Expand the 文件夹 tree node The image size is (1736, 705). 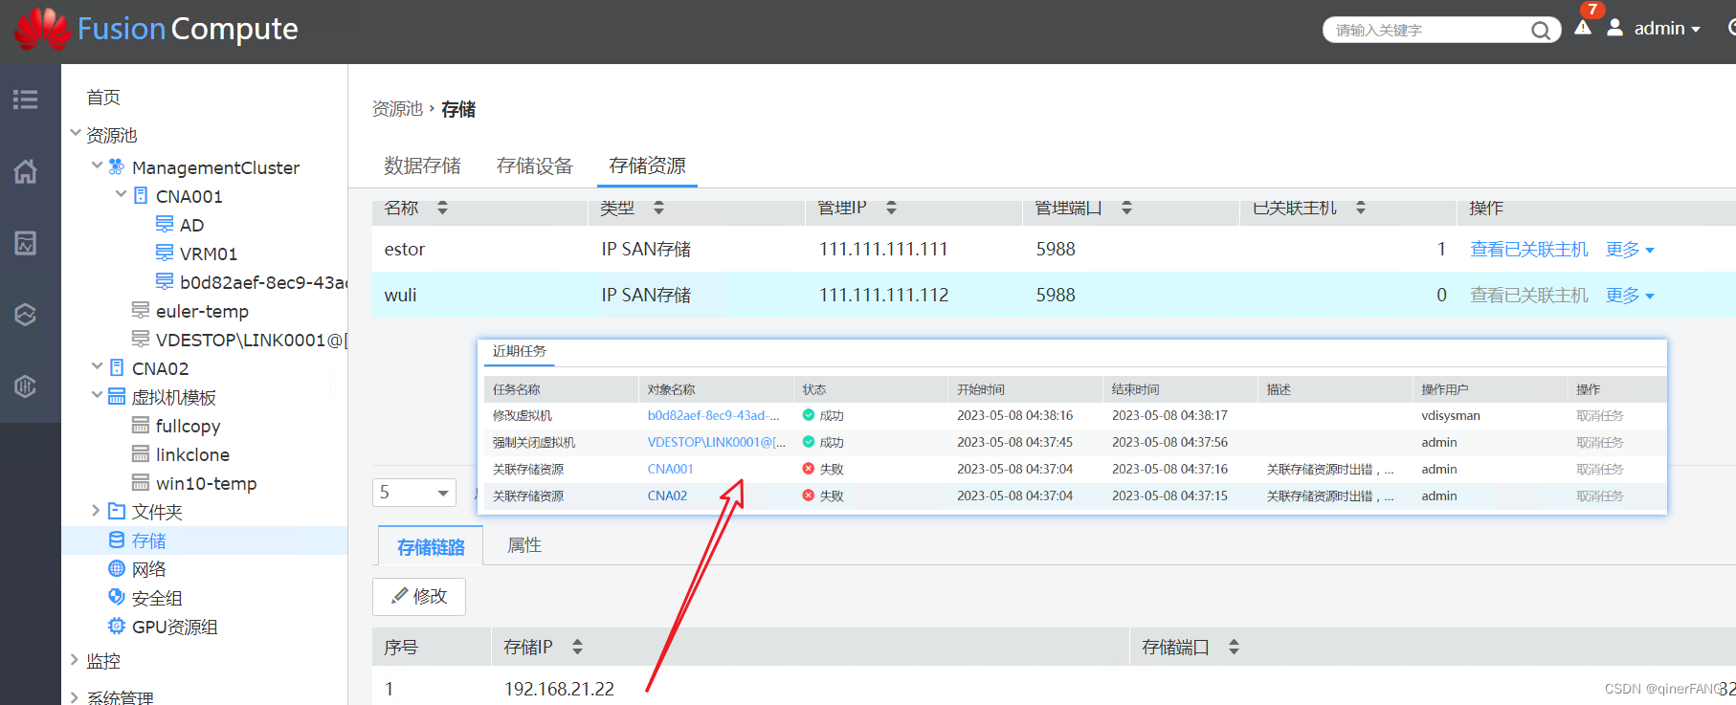(x=96, y=511)
